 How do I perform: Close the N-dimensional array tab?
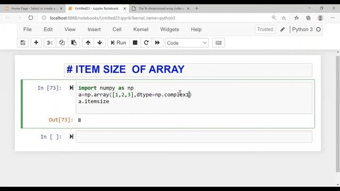pos(188,8)
